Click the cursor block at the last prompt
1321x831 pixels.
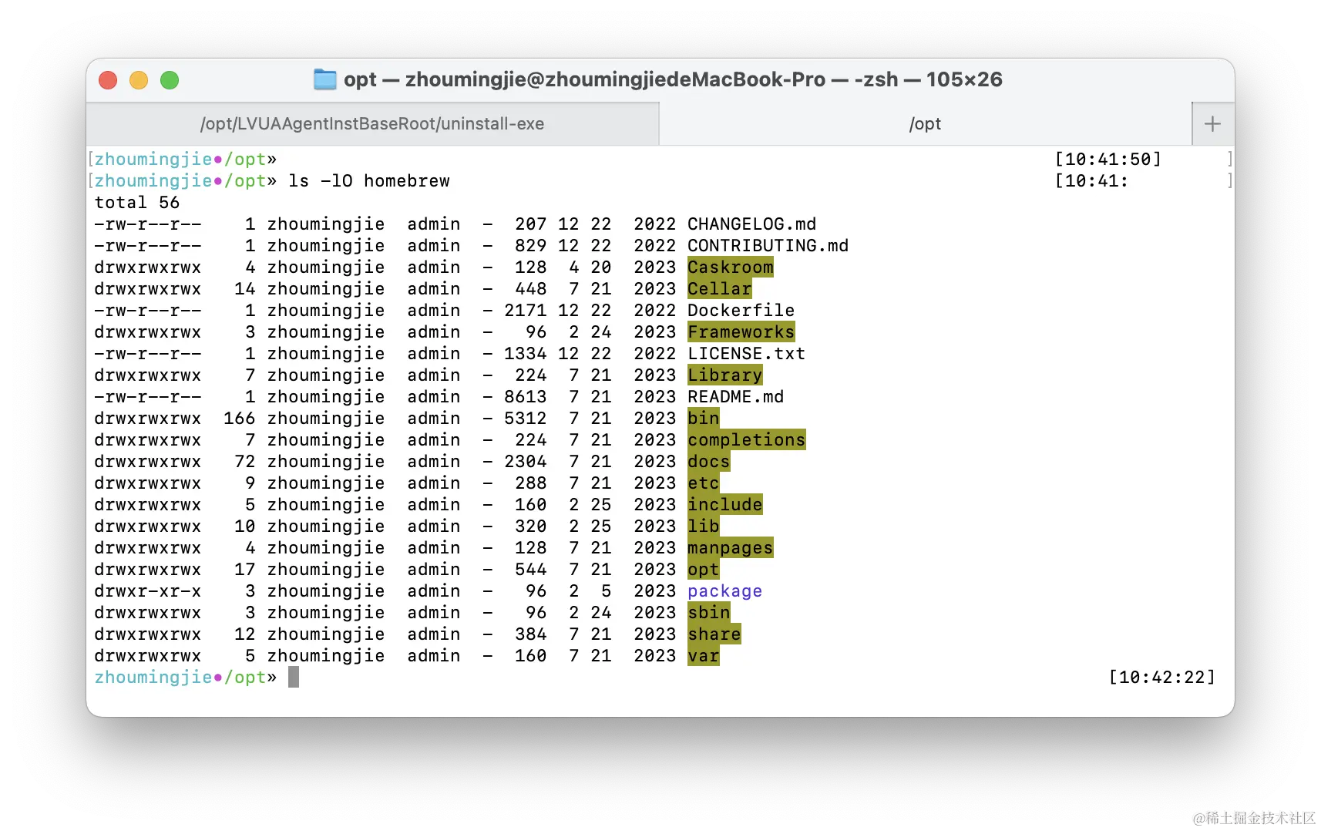[x=294, y=678]
